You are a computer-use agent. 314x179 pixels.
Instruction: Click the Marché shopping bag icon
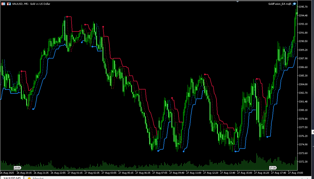pyautogui.click(x=29, y=178)
